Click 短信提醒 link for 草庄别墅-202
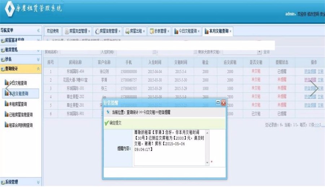 [x=310, y=97]
